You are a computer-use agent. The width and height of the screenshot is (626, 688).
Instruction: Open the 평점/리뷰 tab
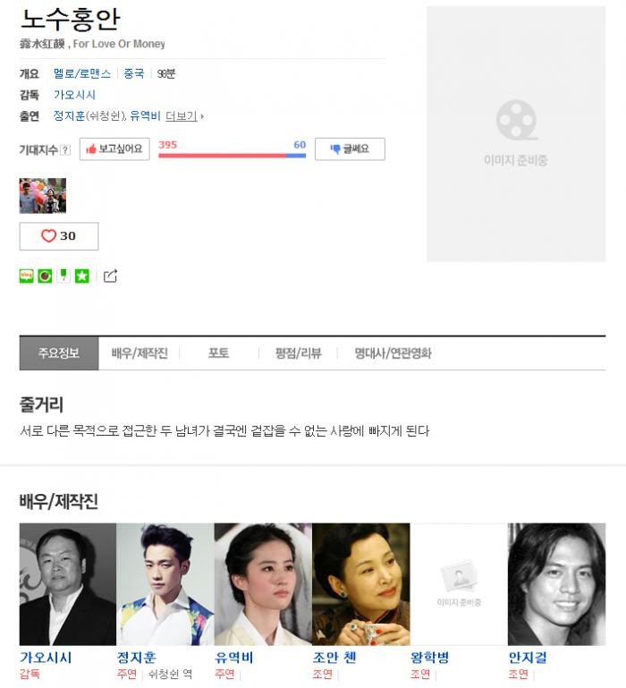click(299, 353)
